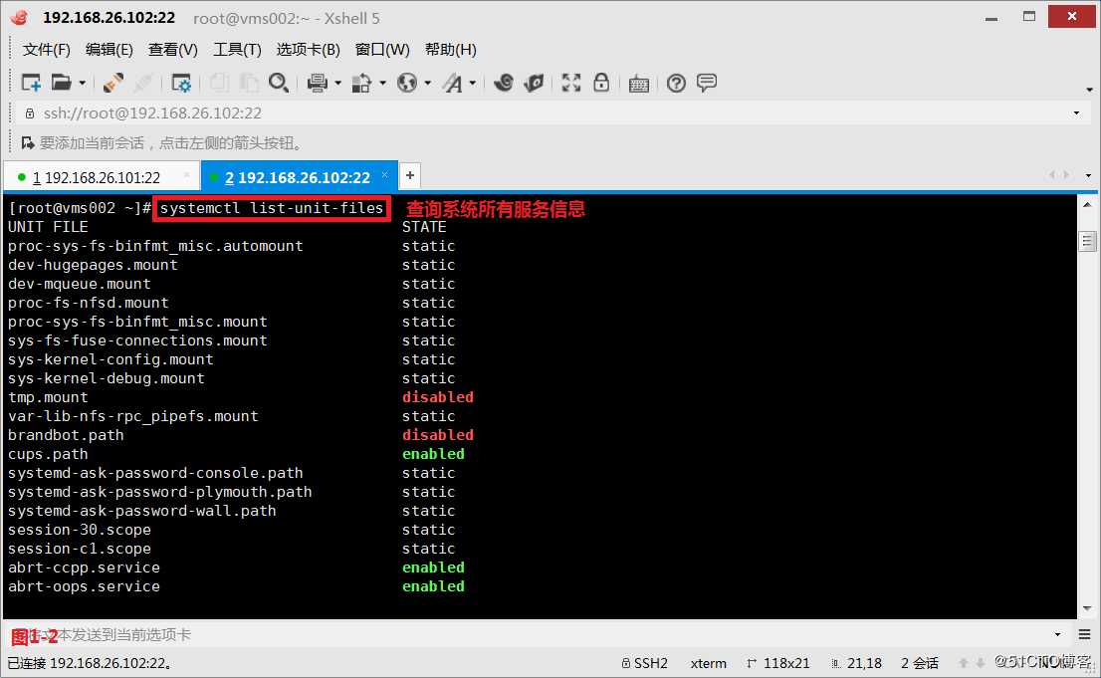Click the globe encoding icon

406,83
